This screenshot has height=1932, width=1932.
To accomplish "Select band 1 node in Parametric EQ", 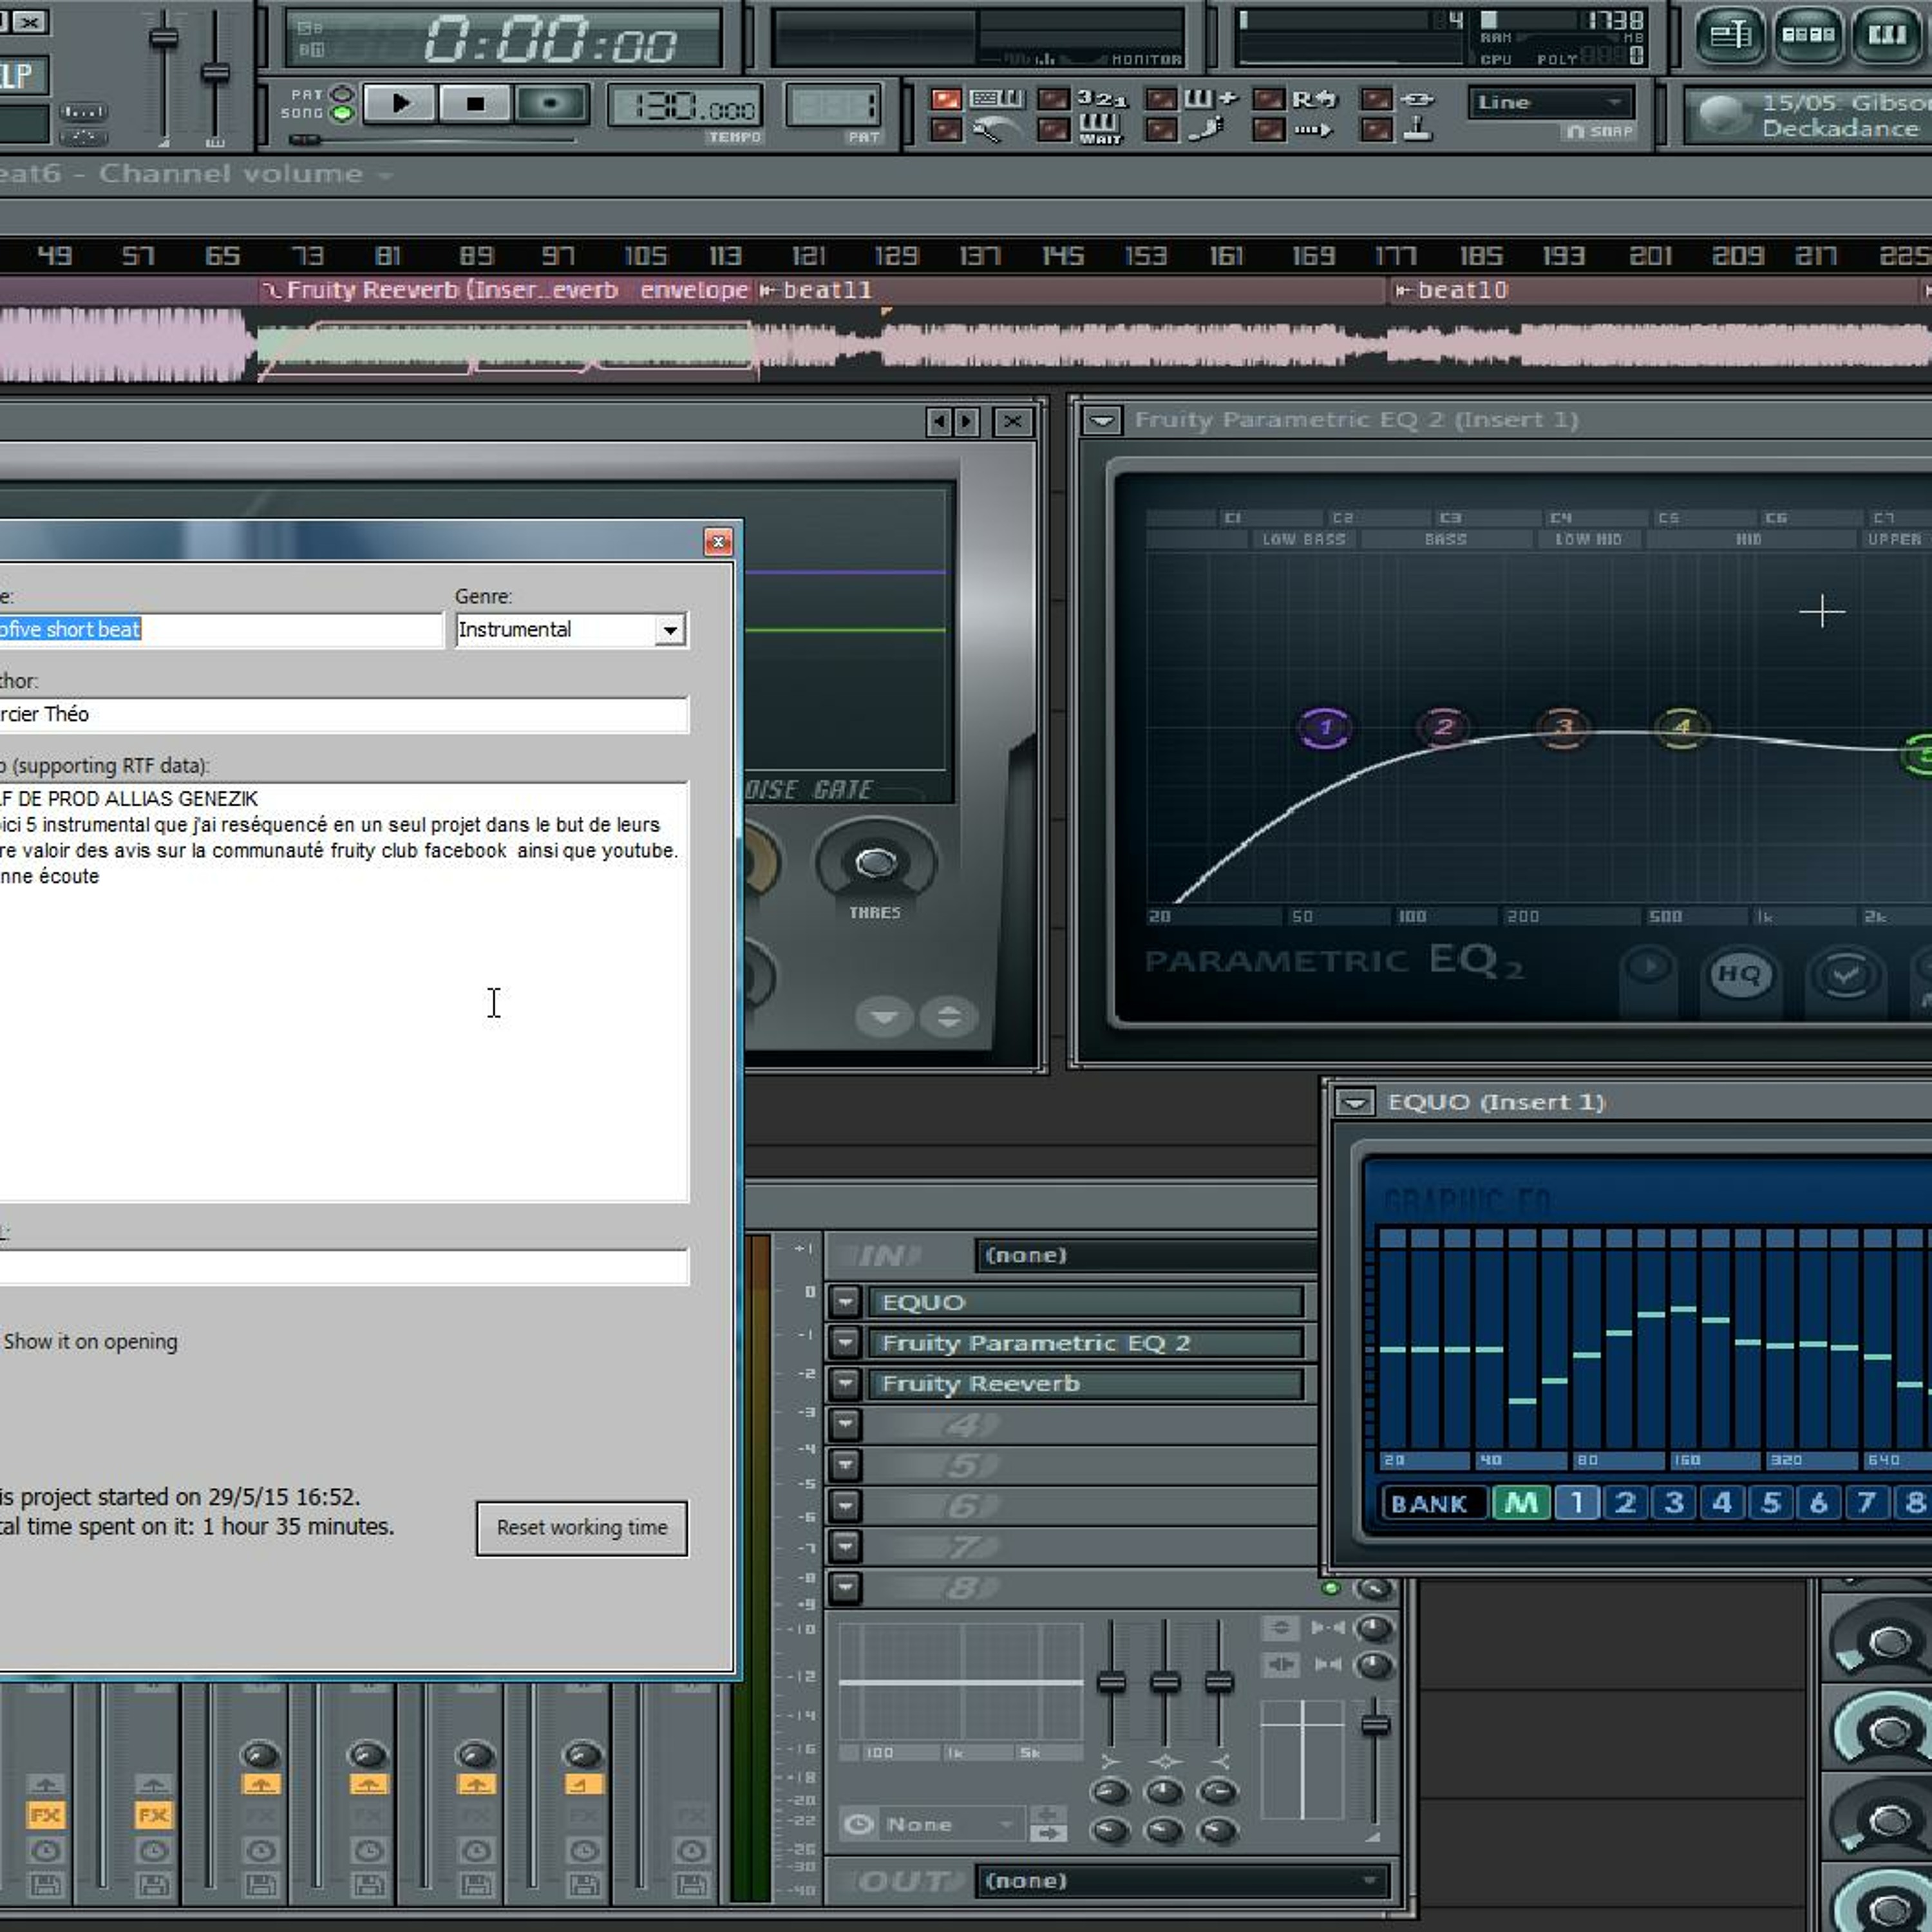I will click(1326, 727).
